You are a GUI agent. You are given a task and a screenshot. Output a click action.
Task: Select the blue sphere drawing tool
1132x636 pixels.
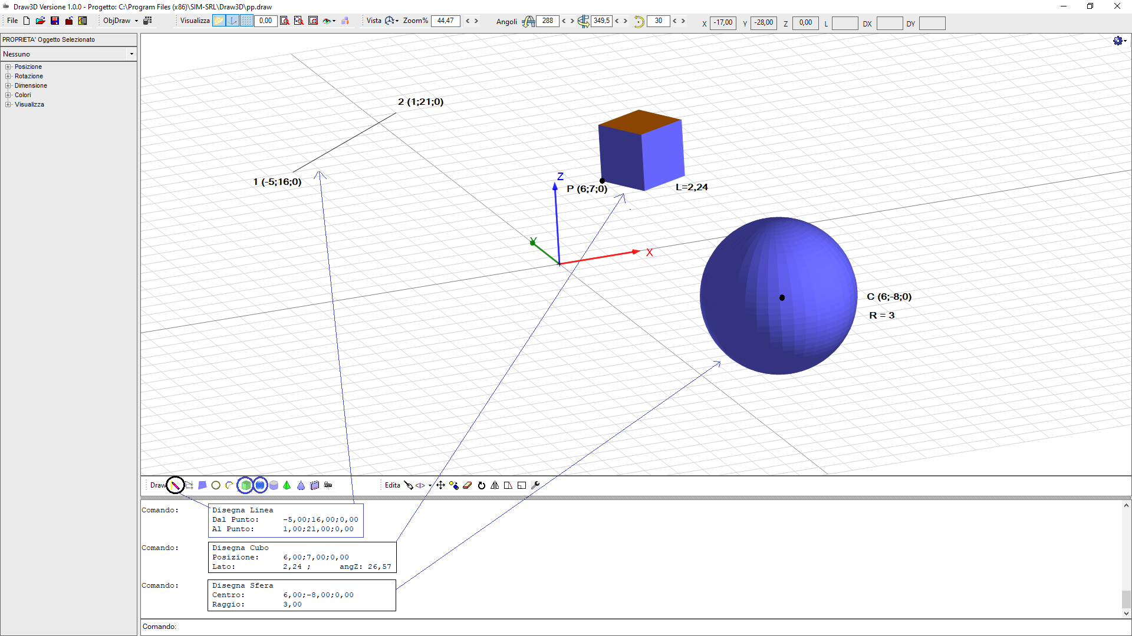coord(260,485)
